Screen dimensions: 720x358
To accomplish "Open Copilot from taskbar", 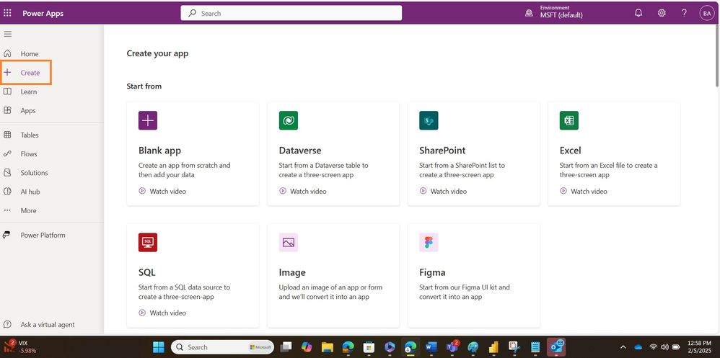I will coord(307,347).
